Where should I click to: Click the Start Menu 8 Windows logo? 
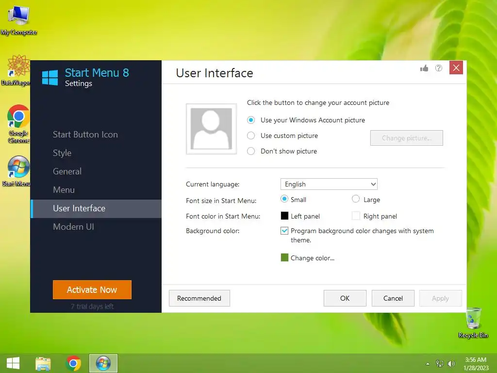point(50,77)
